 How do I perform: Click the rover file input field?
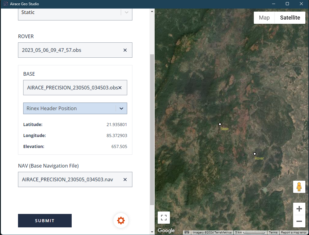pyautogui.click(x=70, y=50)
